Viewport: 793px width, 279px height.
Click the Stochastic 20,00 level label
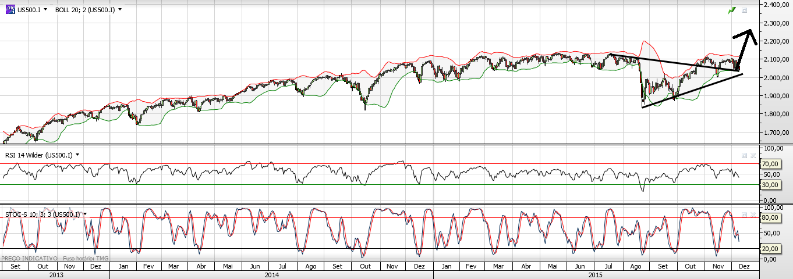tap(770, 249)
